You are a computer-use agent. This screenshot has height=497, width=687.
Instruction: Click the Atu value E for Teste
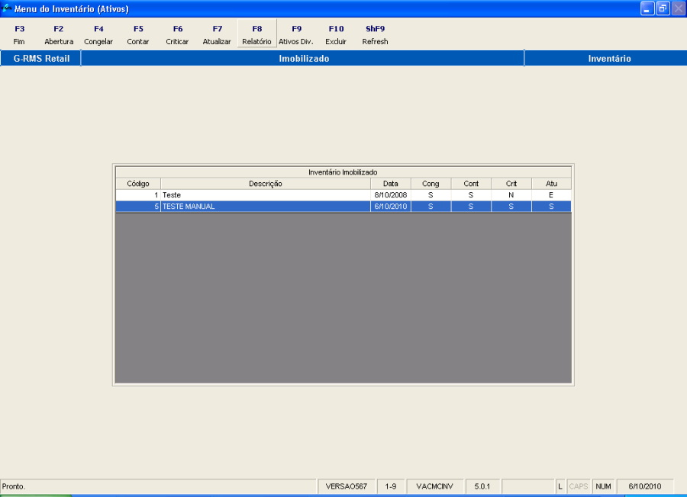click(552, 195)
